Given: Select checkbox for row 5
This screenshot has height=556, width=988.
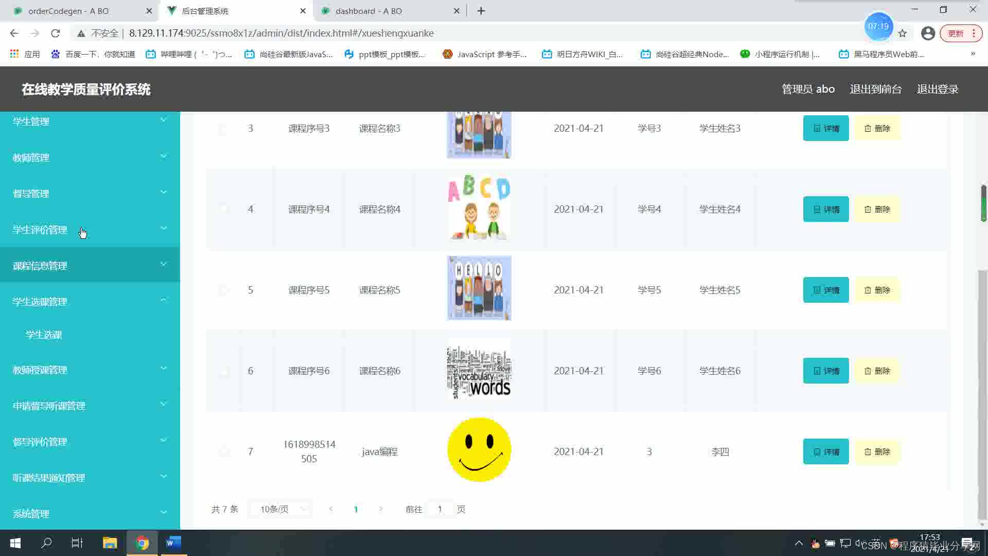Looking at the screenshot, I should click(x=223, y=290).
